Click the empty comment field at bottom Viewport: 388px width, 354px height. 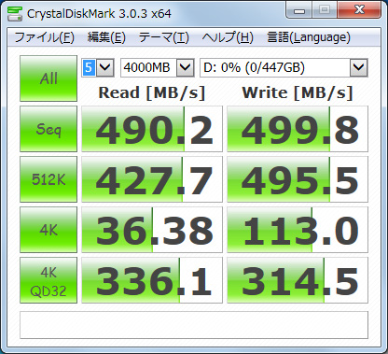194,325
